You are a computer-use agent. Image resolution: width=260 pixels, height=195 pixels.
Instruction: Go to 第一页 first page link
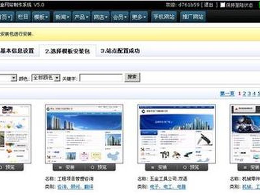pos(227,94)
